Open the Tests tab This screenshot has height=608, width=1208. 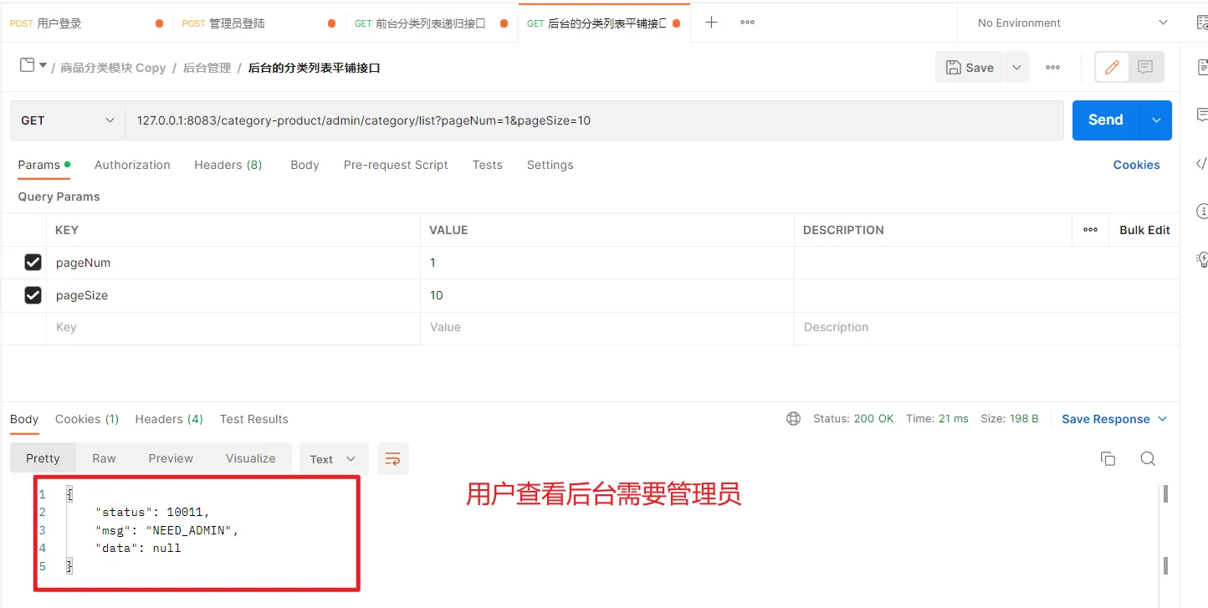pyautogui.click(x=487, y=165)
